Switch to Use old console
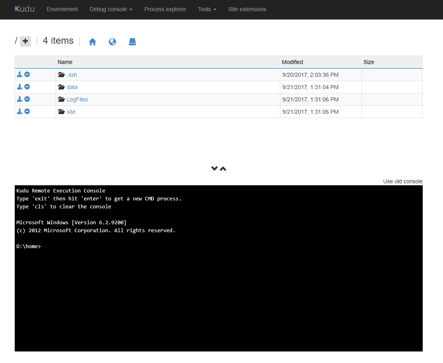This screenshot has height=363, width=443. point(402,181)
